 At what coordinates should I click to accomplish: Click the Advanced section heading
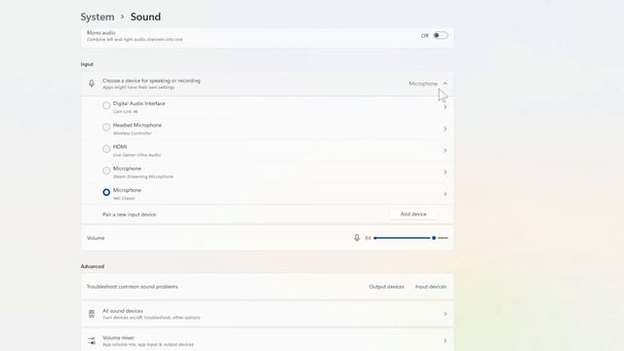(93, 266)
